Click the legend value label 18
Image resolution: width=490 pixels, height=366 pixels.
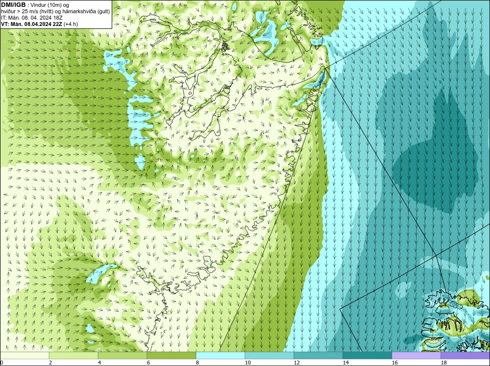pyautogui.click(x=443, y=363)
